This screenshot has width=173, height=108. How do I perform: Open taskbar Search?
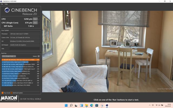71,105
